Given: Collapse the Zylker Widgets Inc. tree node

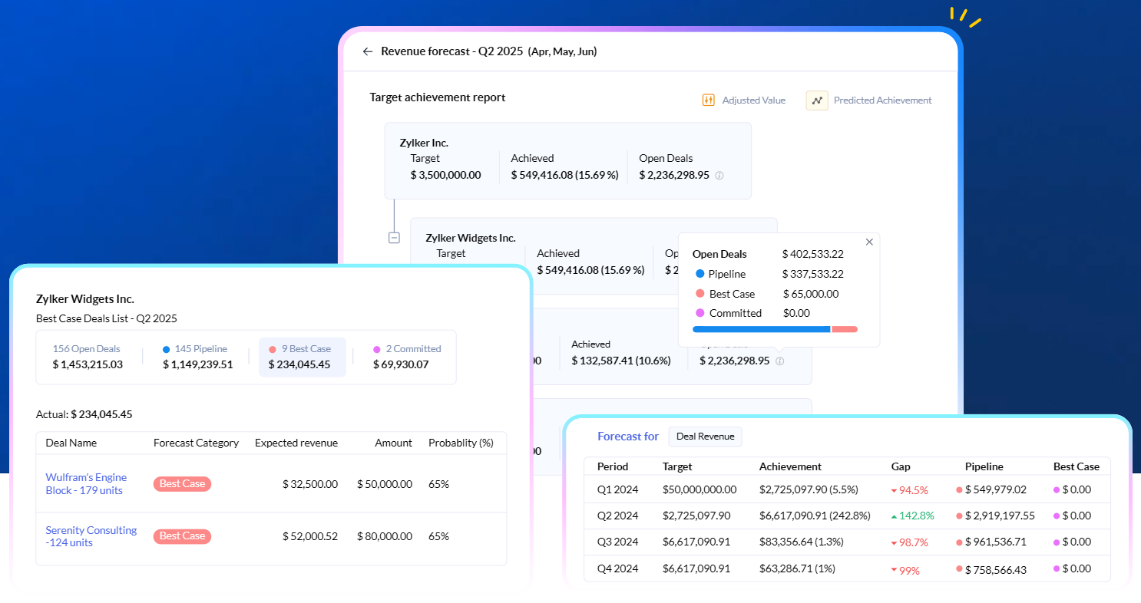Looking at the screenshot, I should pos(394,238).
